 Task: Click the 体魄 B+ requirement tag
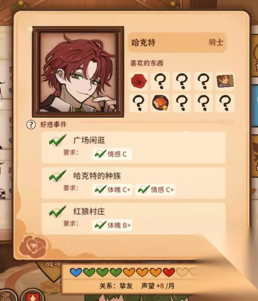click(x=112, y=225)
